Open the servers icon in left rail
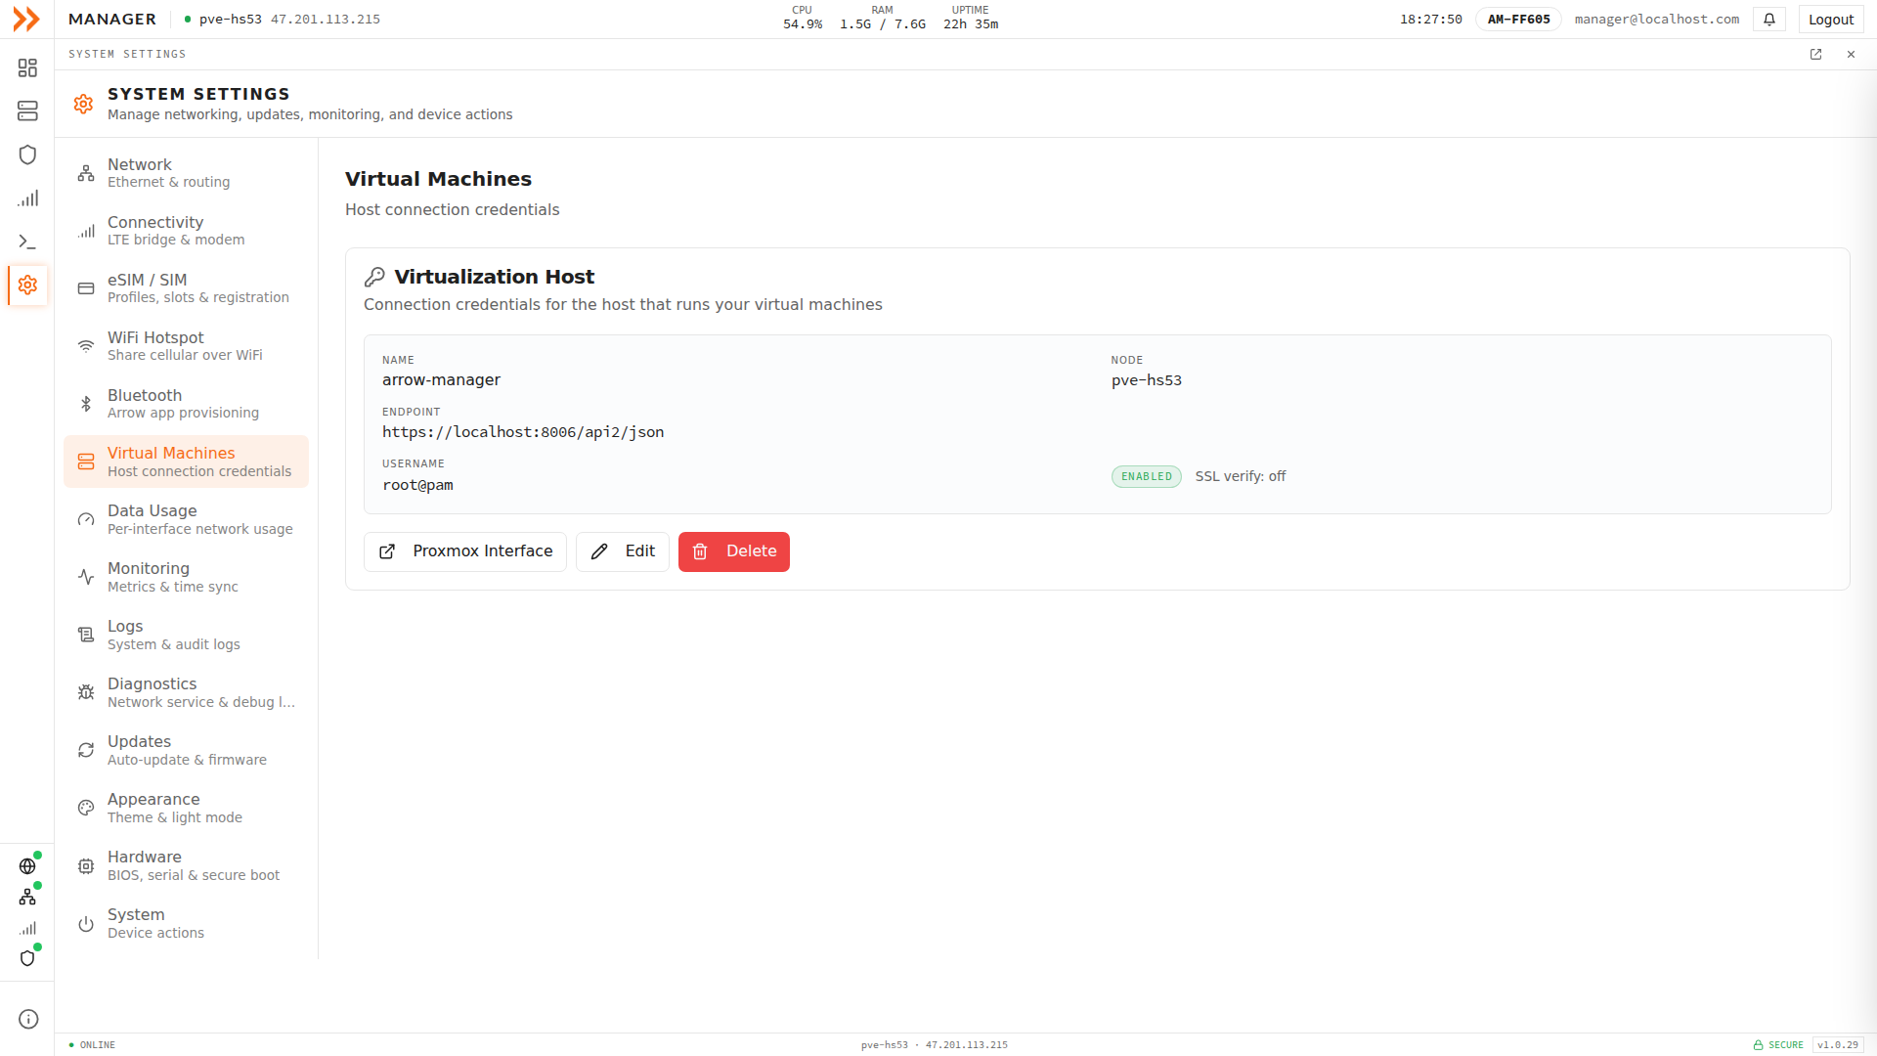Image resolution: width=1877 pixels, height=1056 pixels. click(x=27, y=111)
